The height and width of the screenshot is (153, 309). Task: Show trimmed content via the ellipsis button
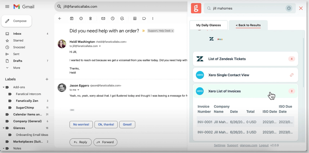72,110
